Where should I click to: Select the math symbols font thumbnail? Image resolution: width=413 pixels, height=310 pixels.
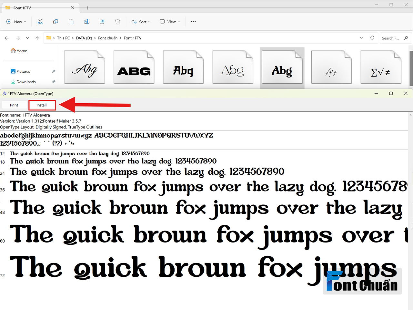pos(381,67)
